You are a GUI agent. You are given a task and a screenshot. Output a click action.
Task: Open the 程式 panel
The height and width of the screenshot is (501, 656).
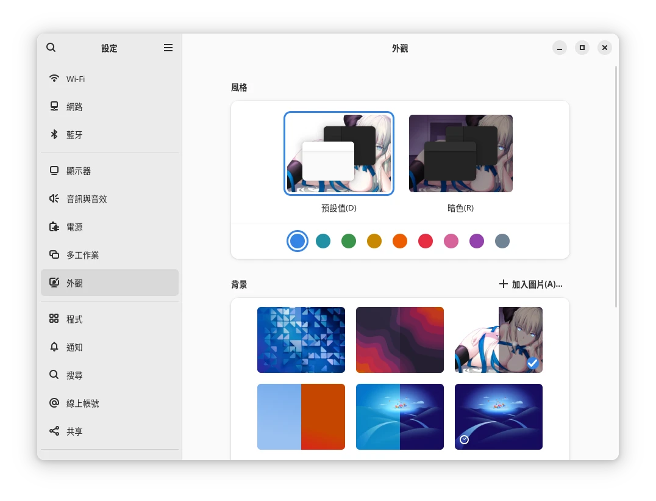coord(110,319)
